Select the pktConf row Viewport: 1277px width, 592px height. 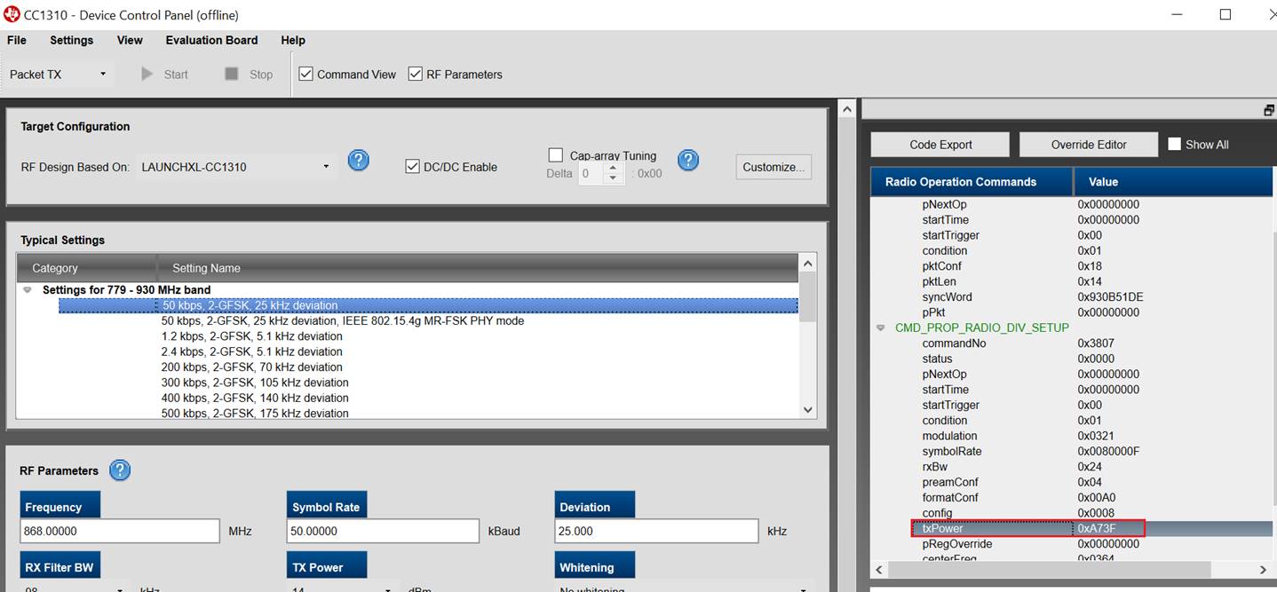click(1072, 265)
